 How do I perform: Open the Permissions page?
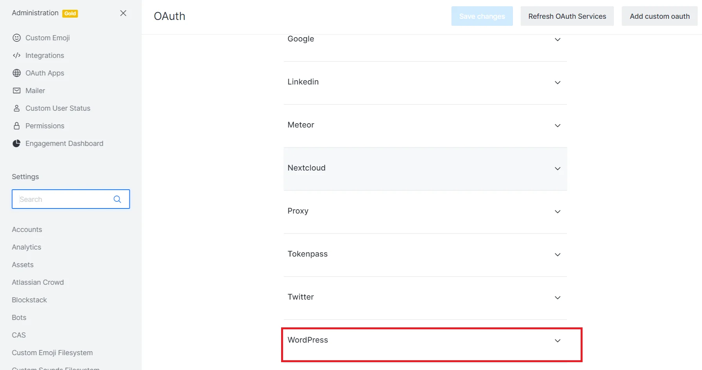(x=45, y=126)
